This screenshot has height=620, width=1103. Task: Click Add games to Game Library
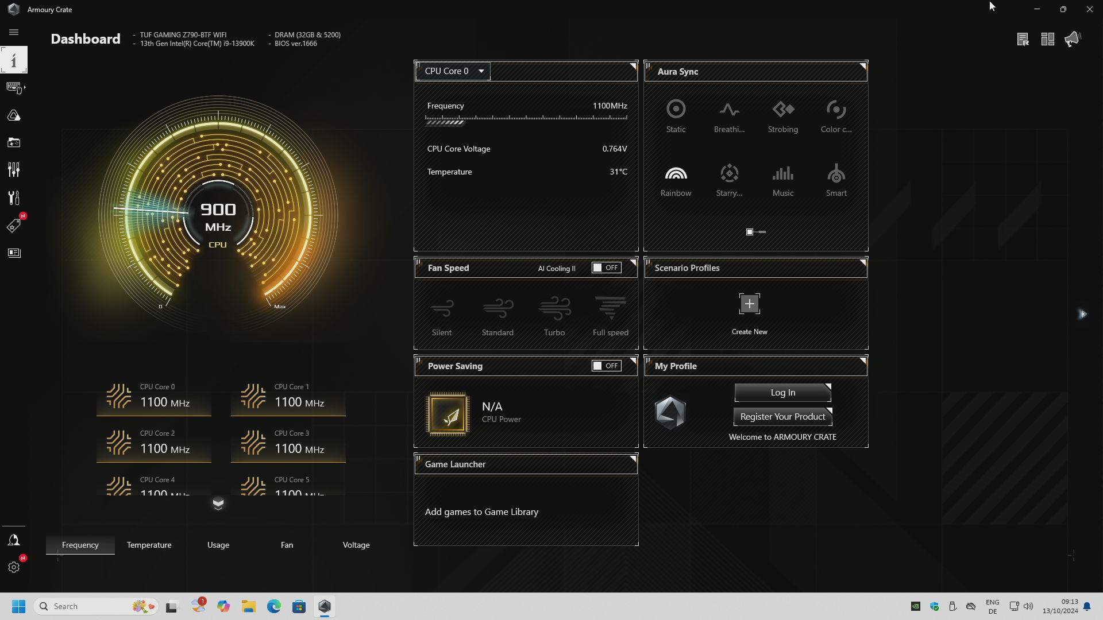(481, 511)
